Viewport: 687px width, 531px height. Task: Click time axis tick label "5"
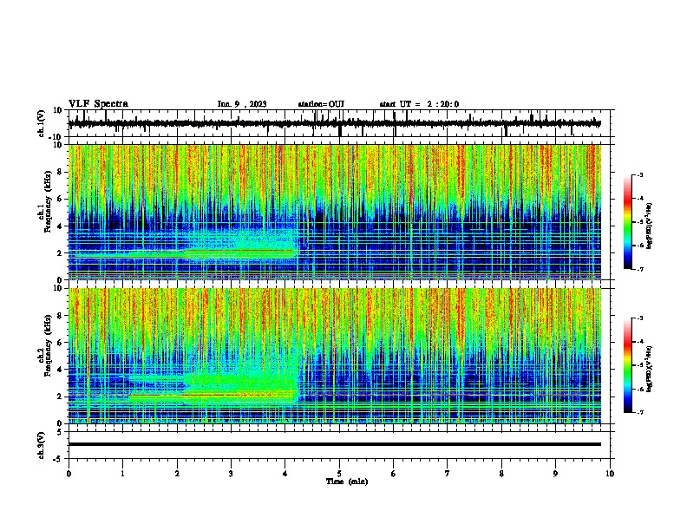(339, 474)
